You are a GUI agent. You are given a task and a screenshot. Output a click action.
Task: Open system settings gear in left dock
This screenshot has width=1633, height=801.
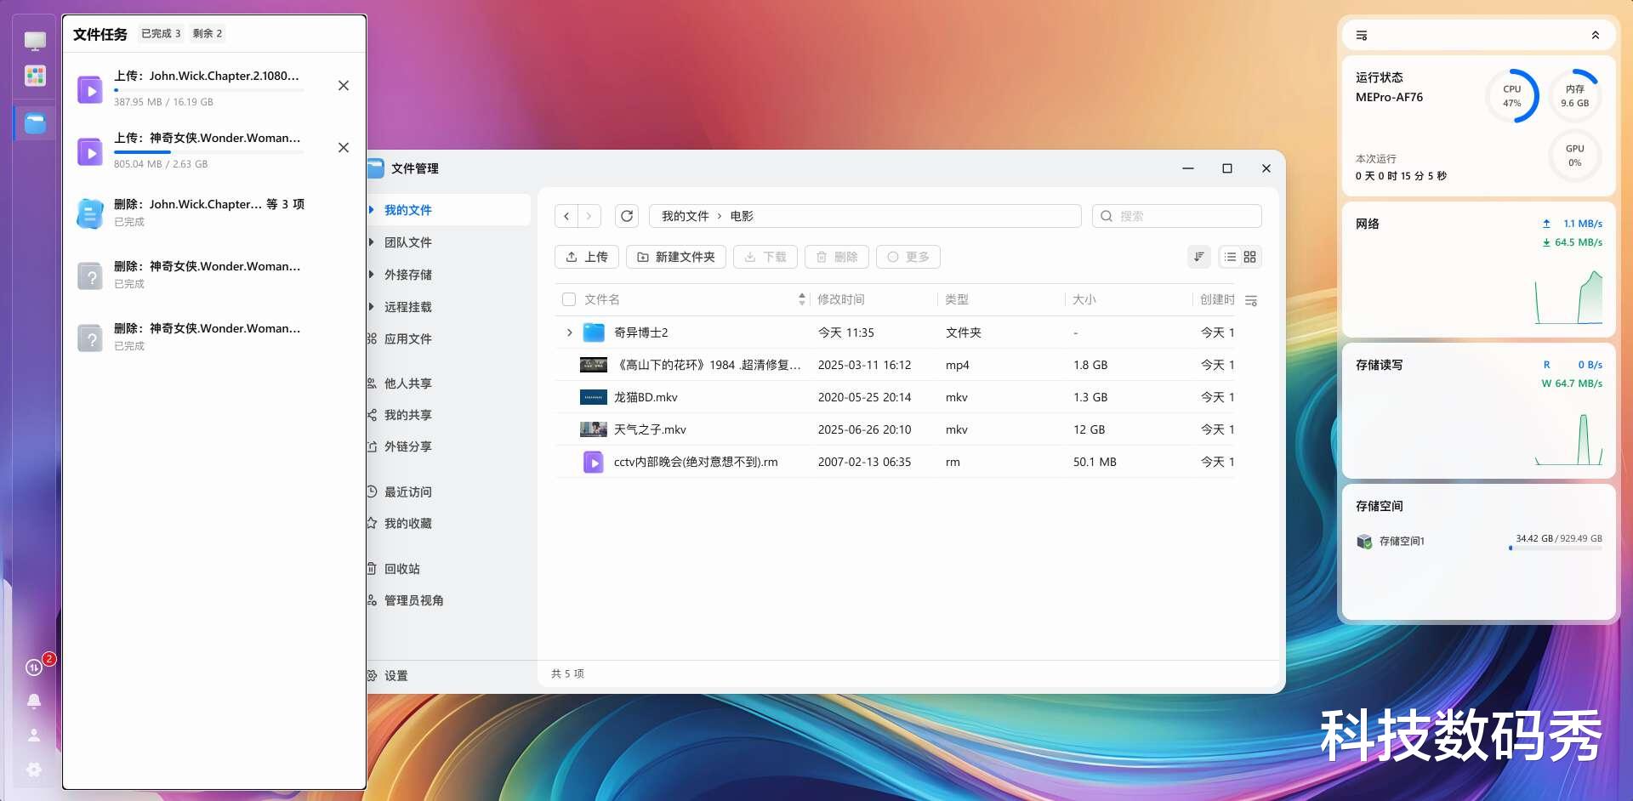34,770
